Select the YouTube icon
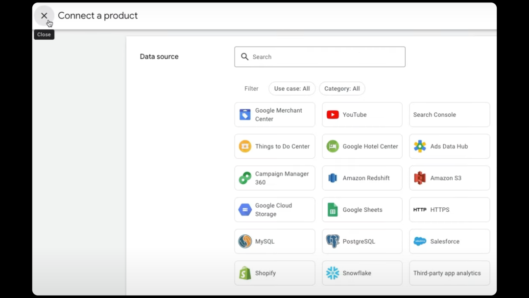This screenshot has height=298, width=529. [x=333, y=115]
